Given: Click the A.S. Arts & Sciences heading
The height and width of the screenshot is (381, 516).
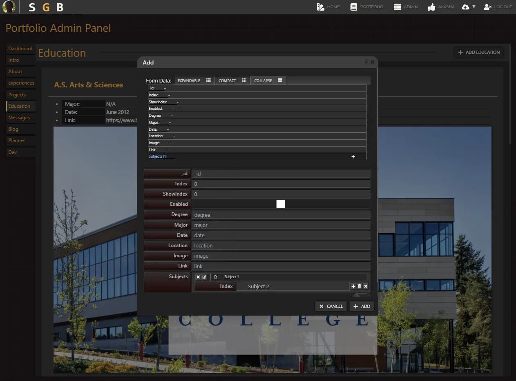Looking at the screenshot, I should click(89, 85).
